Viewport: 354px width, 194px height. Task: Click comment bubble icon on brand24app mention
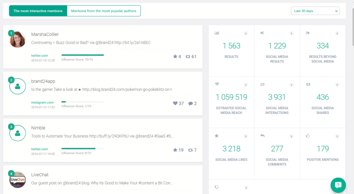(x=190, y=103)
